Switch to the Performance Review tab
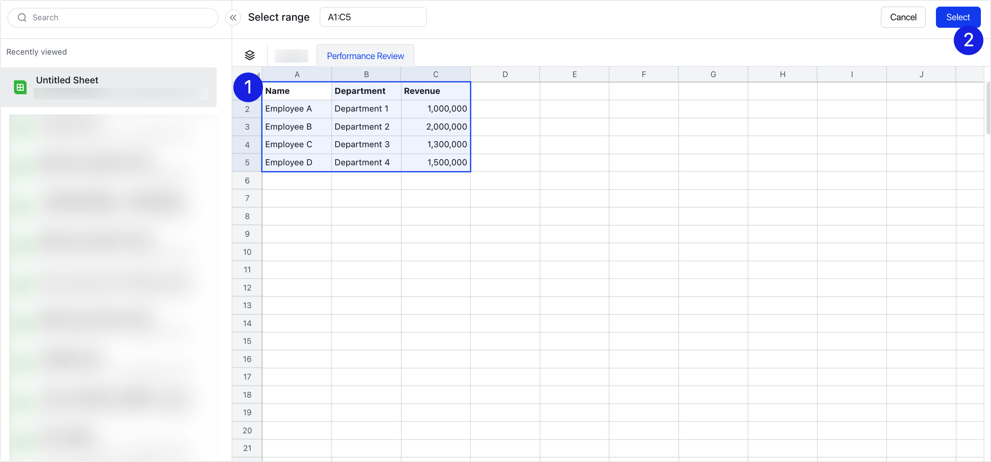 pos(365,56)
